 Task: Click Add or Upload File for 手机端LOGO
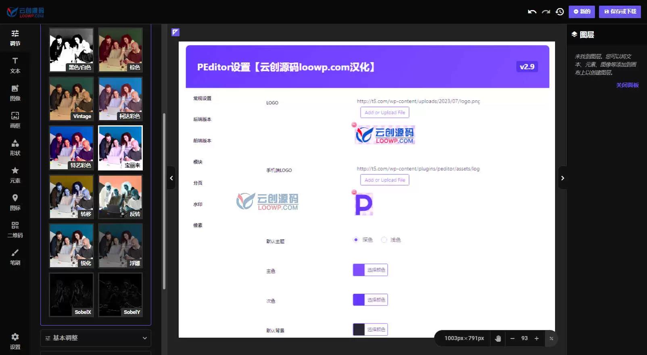coord(385,180)
